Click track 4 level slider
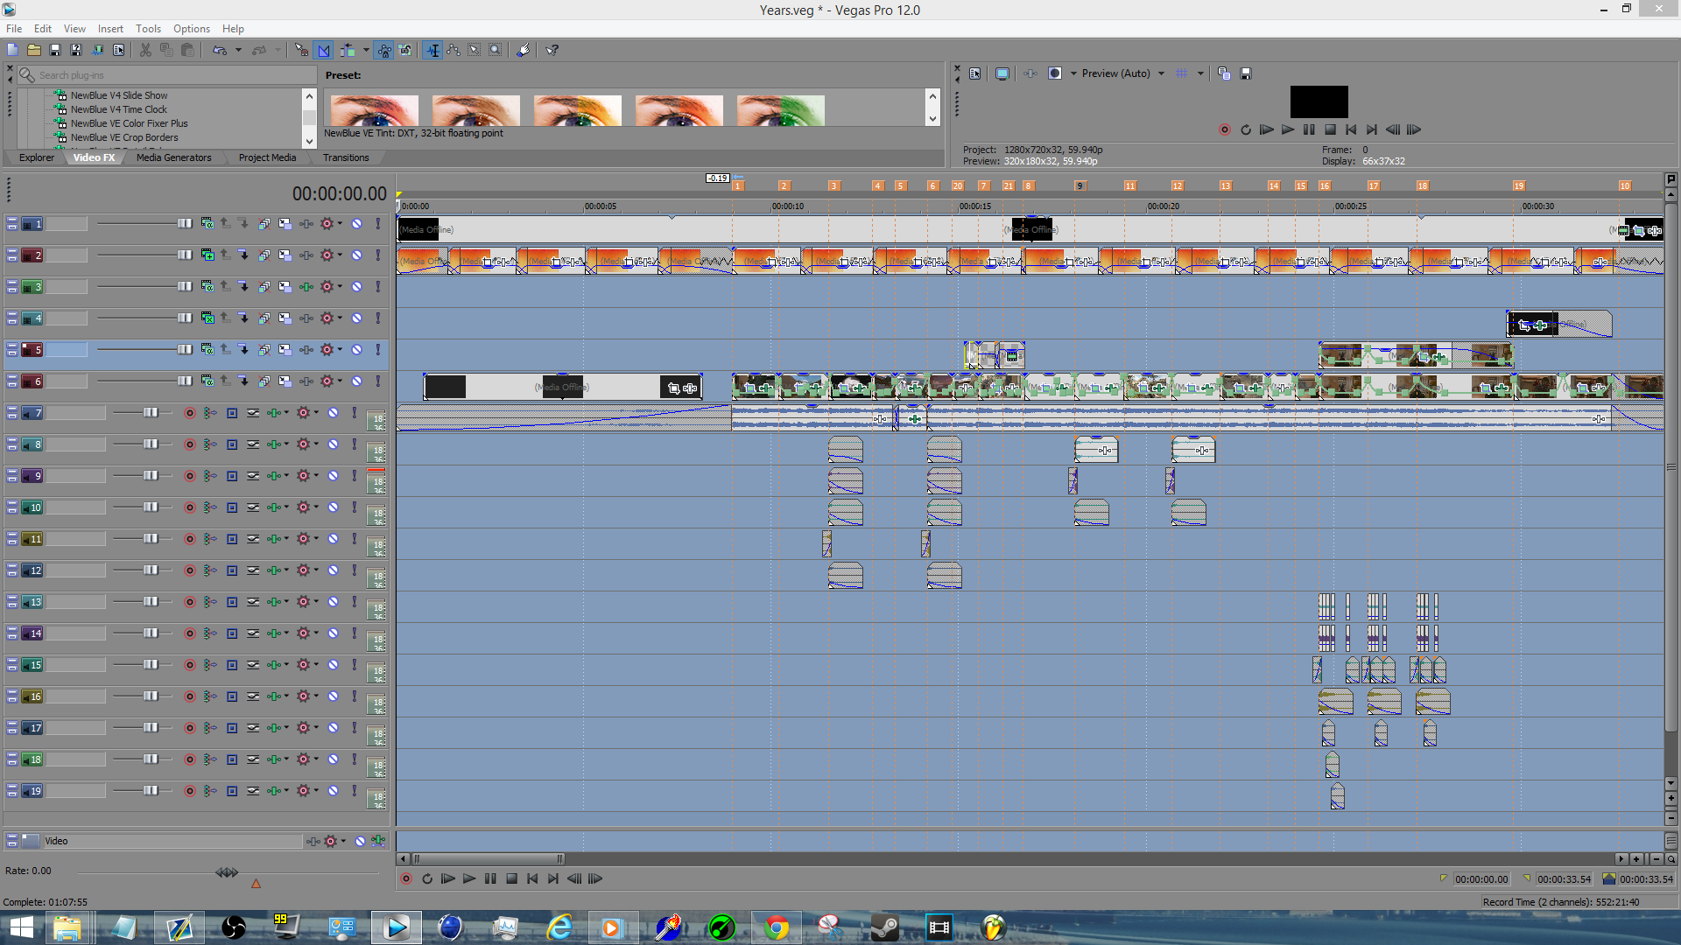This screenshot has width=1681, height=945. pyautogui.click(x=185, y=318)
